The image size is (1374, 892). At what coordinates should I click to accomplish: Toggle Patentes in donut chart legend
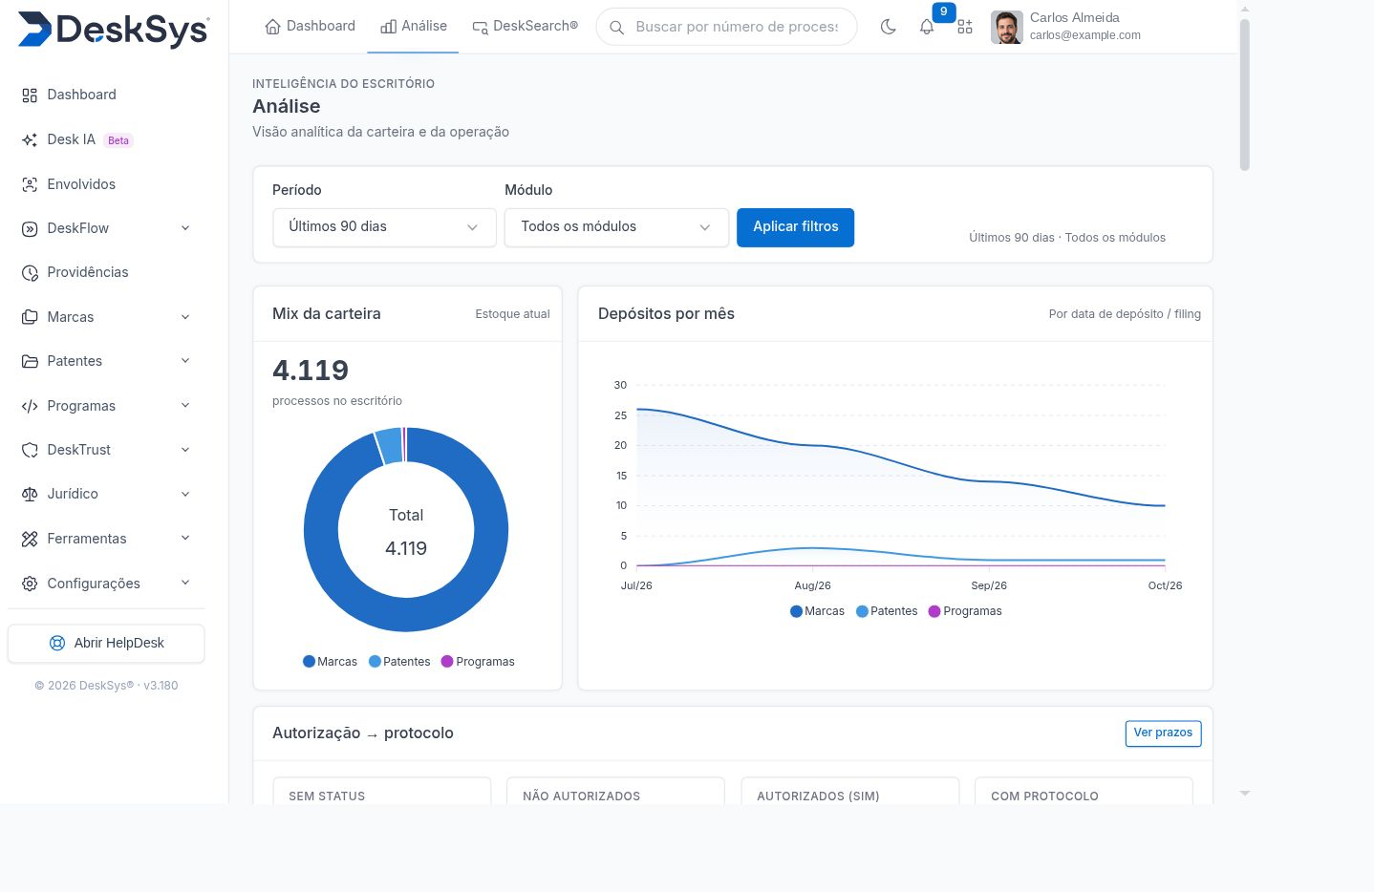point(399,662)
